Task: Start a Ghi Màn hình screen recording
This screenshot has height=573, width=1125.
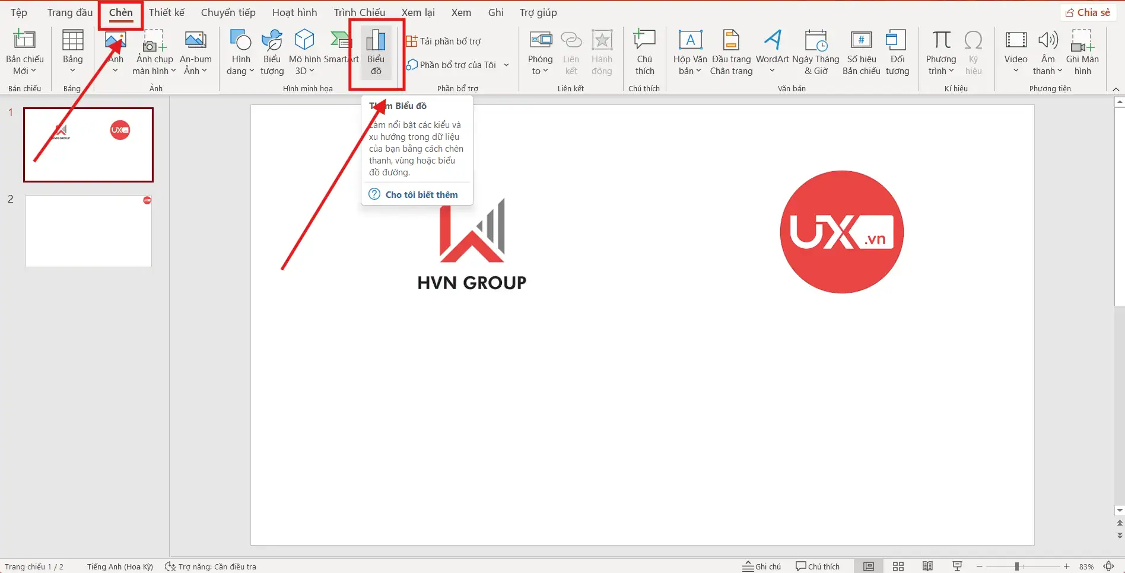Action: (1083, 53)
